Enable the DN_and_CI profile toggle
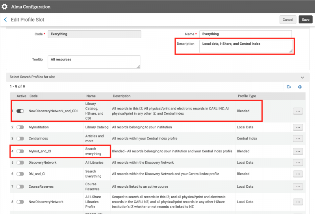The width and height of the screenshot is (315, 214). pos(20,174)
